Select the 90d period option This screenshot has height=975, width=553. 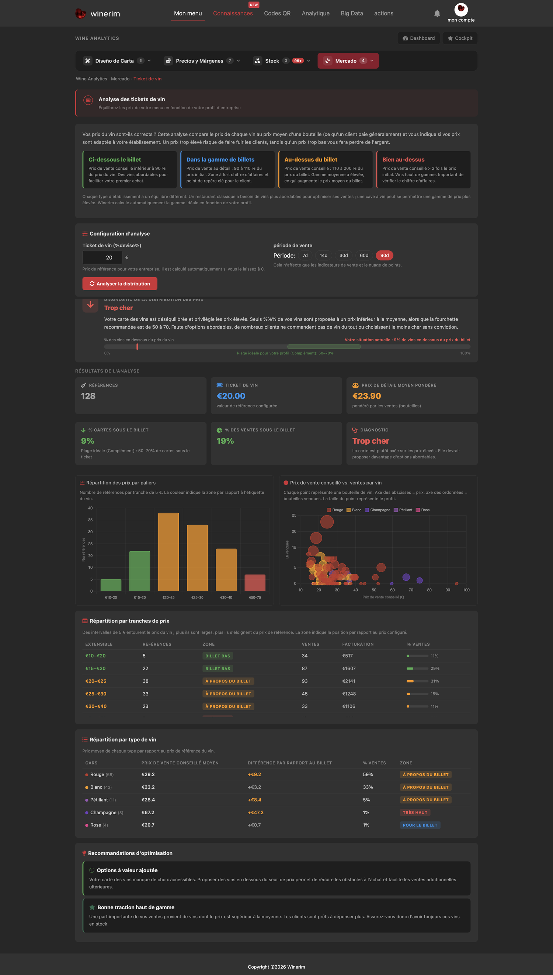[385, 256]
